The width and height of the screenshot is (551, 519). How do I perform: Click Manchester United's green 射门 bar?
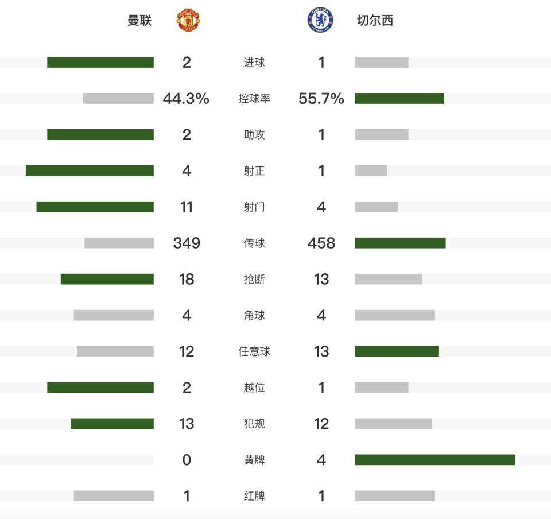[95, 207]
